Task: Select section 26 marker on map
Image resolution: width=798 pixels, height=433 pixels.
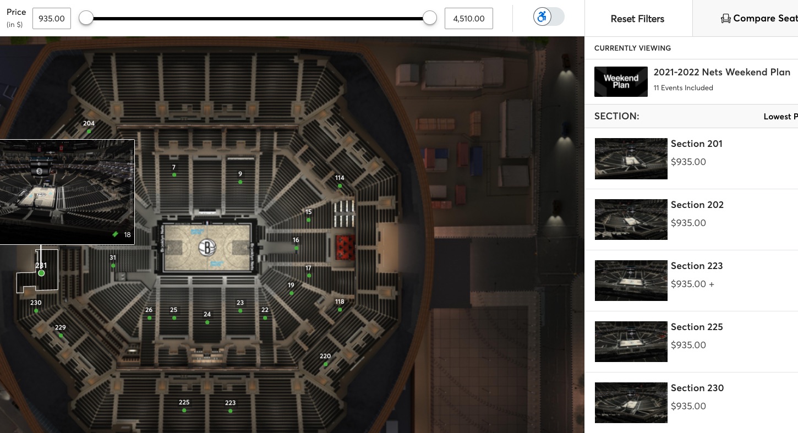Action: point(149,318)
